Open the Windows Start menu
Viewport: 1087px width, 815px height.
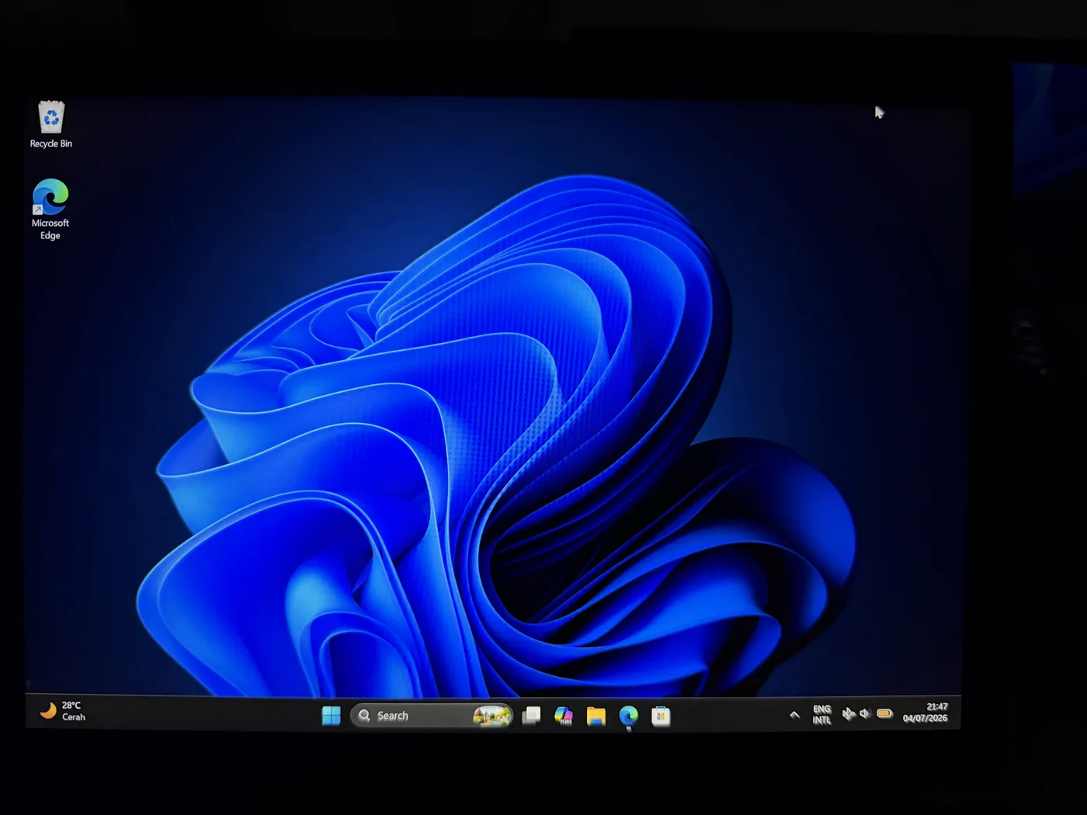[x=332, y=716]
